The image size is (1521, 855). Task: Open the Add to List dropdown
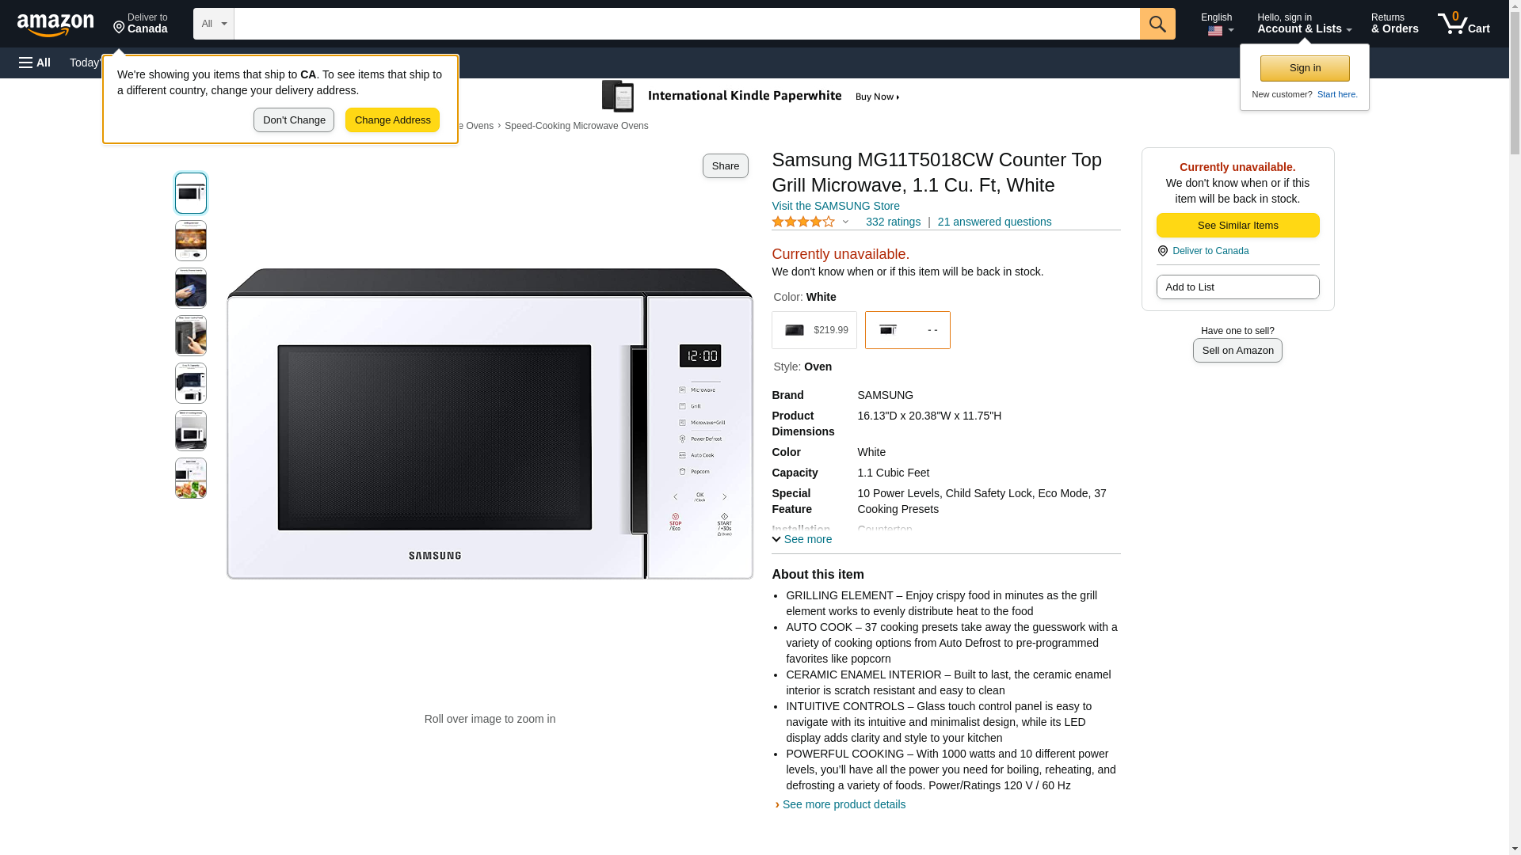(1237, 287)
